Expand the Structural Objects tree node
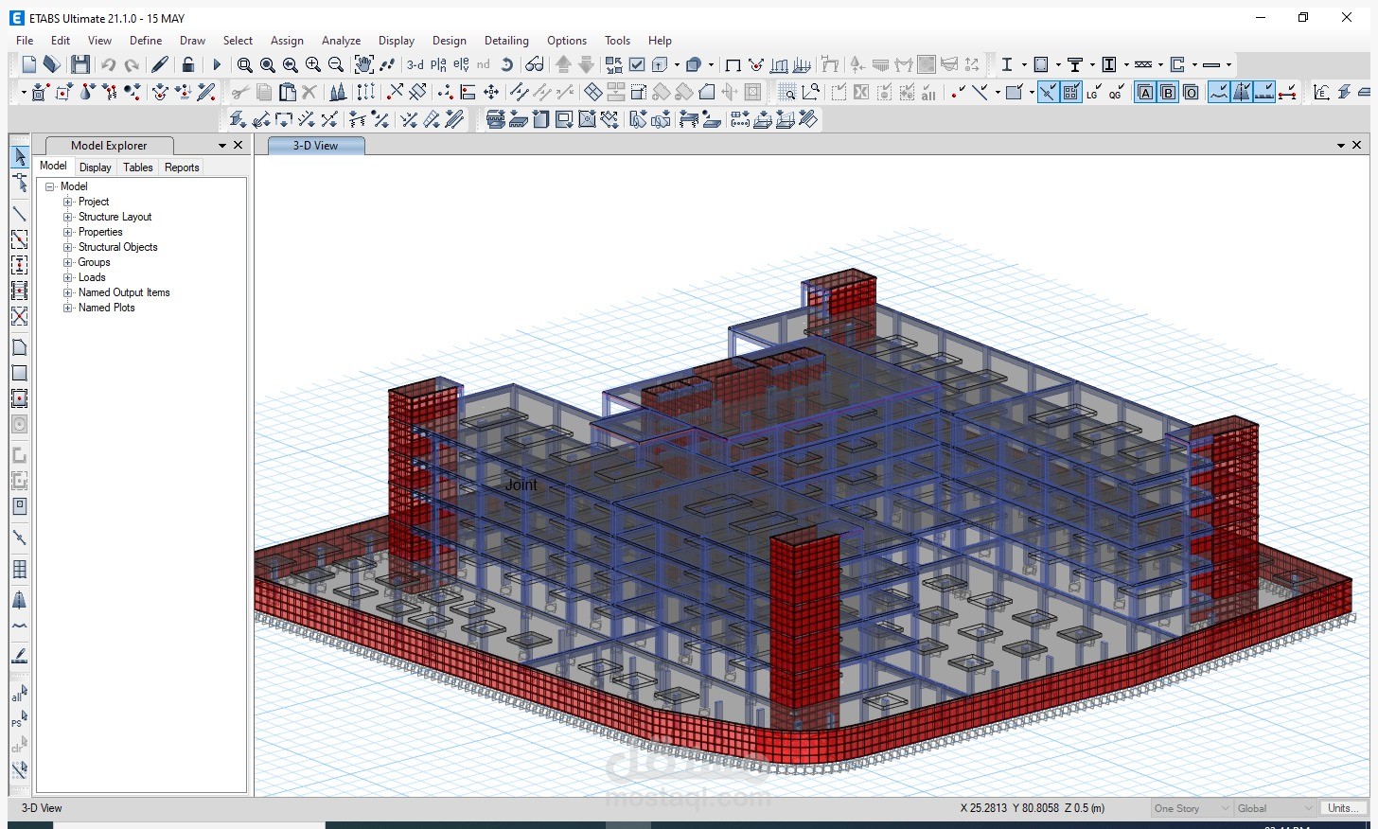The height and width of the screenshot is (829, 1378). coord(67,247)
